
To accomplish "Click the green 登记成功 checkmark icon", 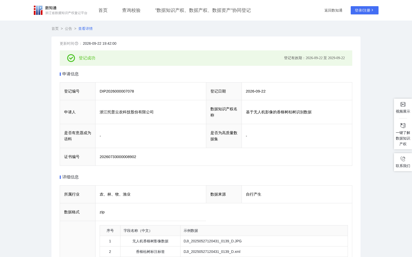I will click(x=71, y=58).
